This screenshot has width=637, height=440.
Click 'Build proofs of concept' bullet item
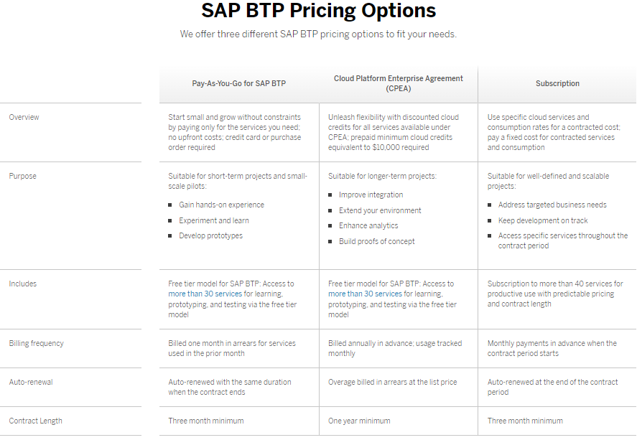(x=376, y=242)
